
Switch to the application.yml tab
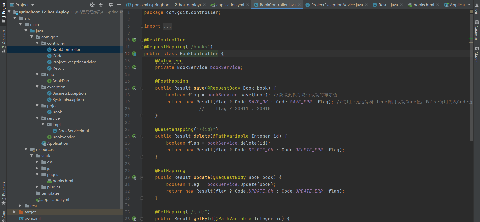pos(230,5)
